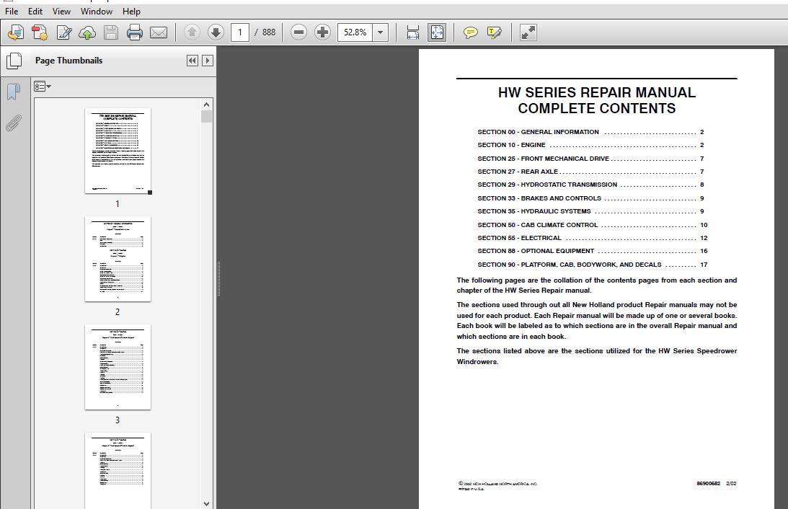This screenshot has height=509, width=788.
Task: Click the Fit width scrolling icon
Action: (x=412, y=32)
